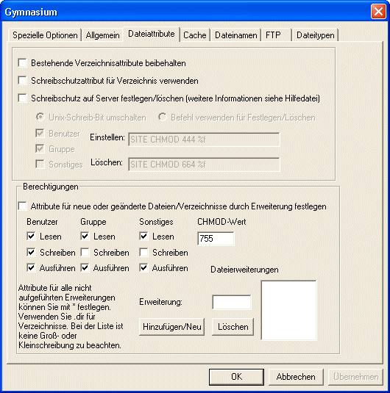This screenshot has height=393, width=390.
Task: Select the Cache tab
Action: click(194, 35)
